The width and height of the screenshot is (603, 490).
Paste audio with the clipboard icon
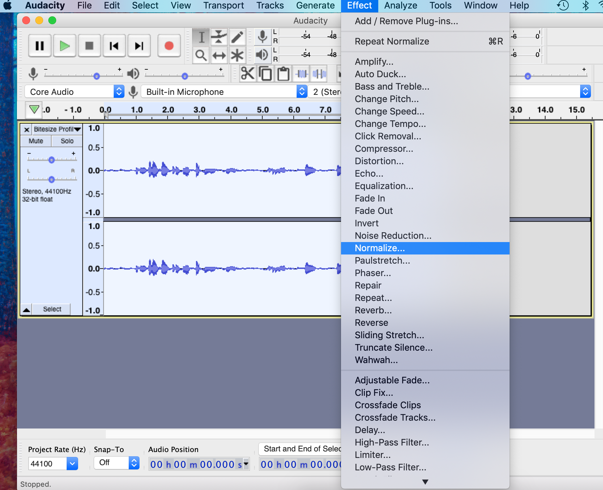point(283,74)
